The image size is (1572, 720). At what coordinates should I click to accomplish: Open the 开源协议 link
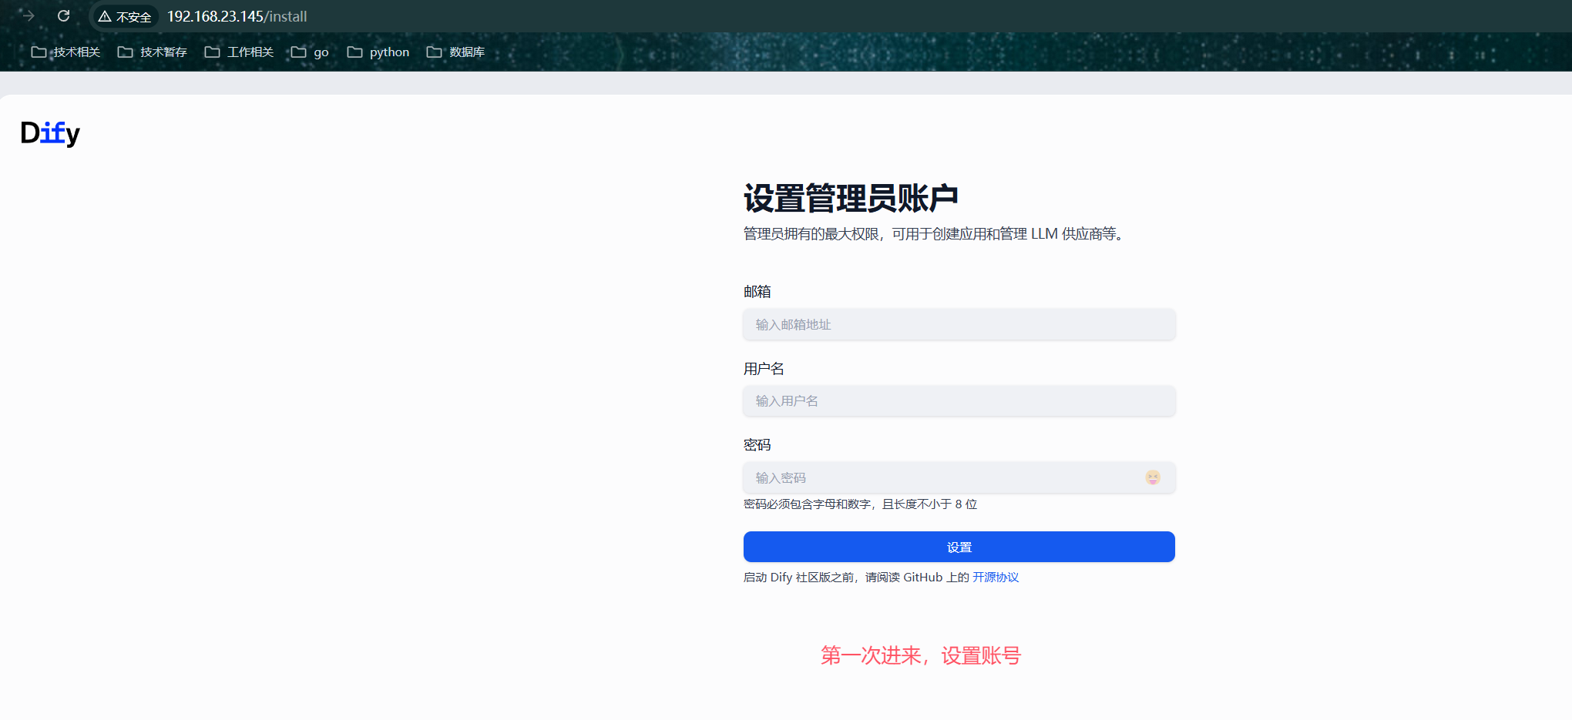pos(996,578)
